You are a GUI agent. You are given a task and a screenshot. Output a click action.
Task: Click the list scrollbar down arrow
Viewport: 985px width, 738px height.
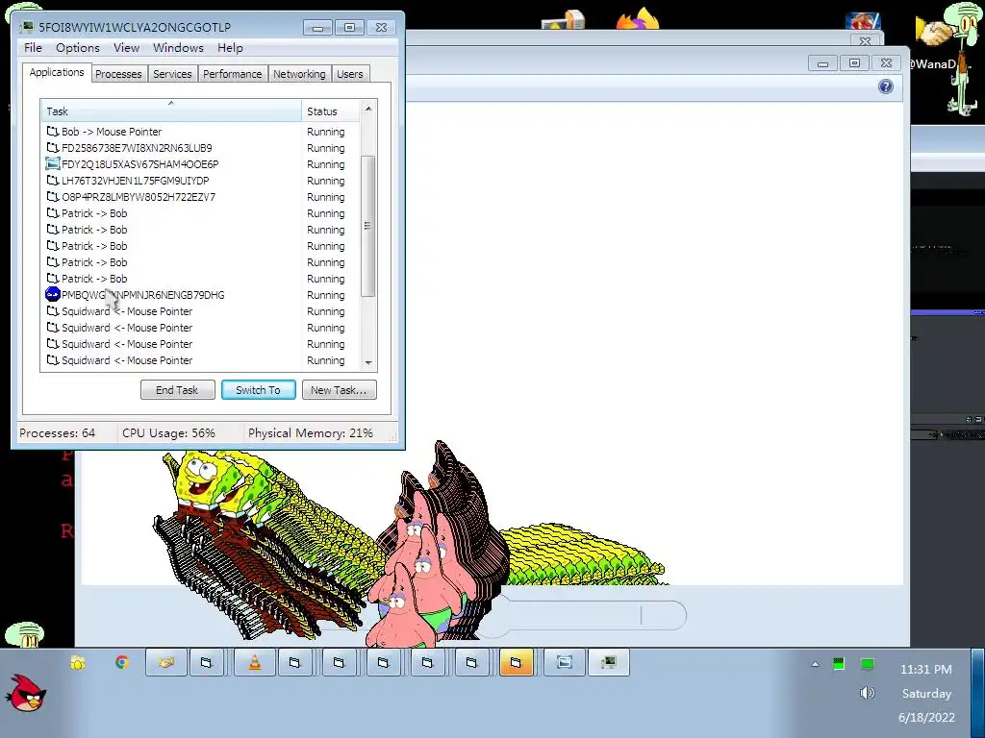tap(368, 362)
